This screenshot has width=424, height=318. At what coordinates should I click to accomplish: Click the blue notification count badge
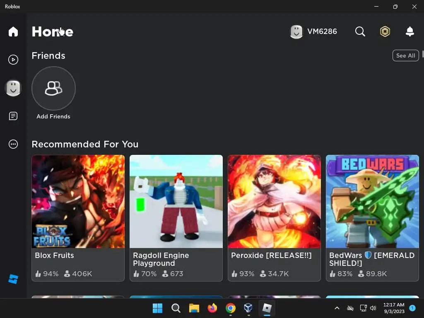click(x=412, y=308)
